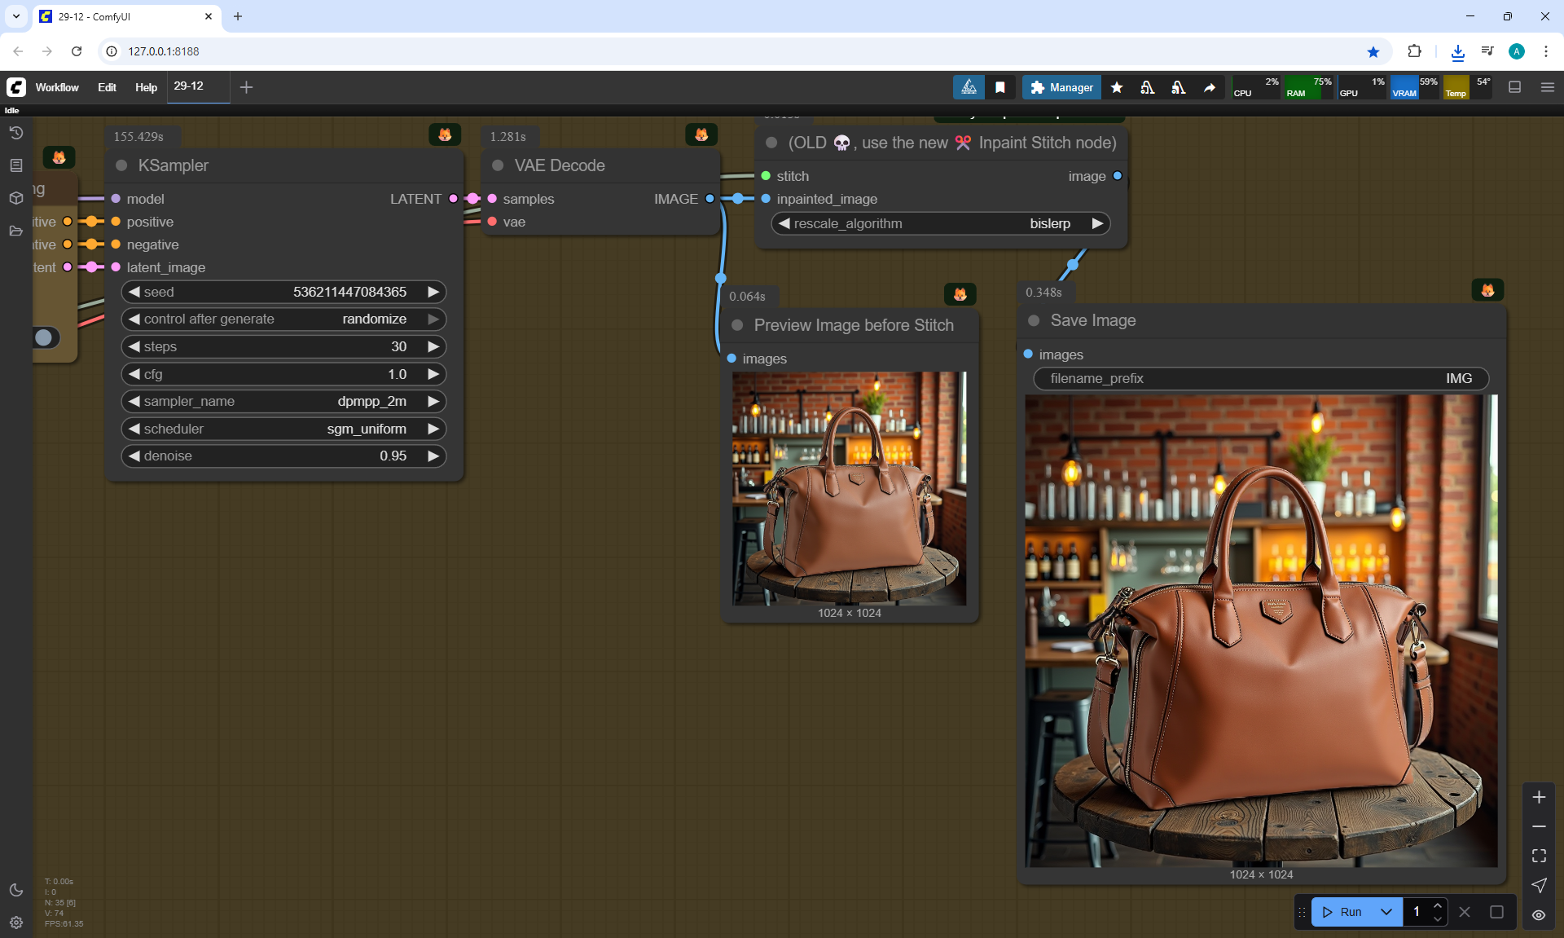Click the fit view icon

(x=1538, y=856)
